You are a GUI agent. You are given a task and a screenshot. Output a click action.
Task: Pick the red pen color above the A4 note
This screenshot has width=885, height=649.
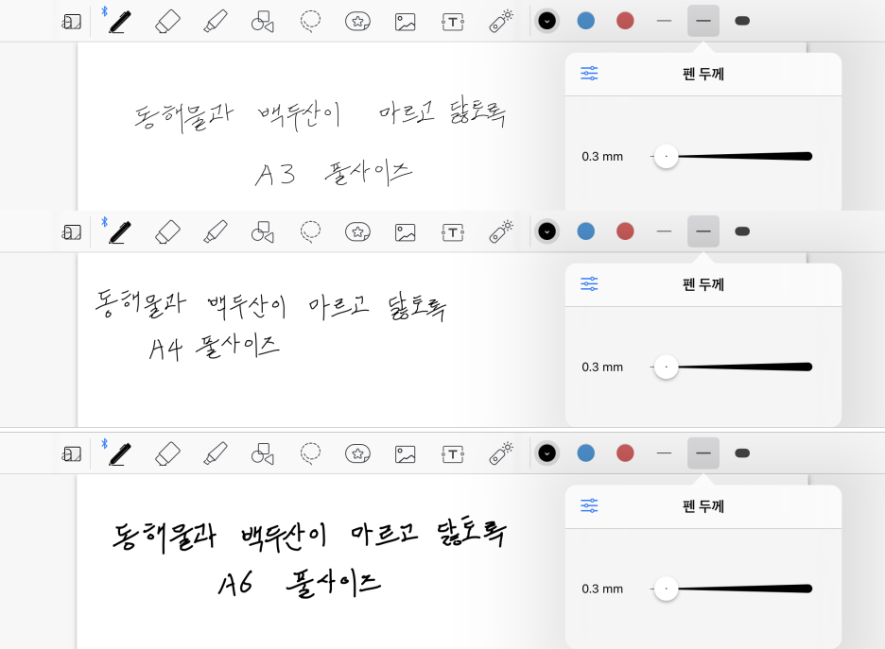(625, 231)
